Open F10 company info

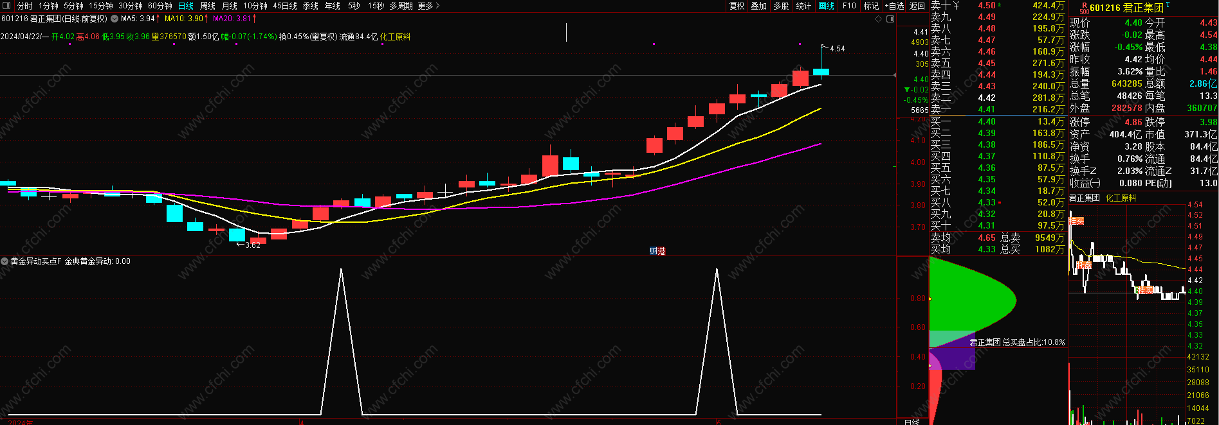pyautogui.click(x=849, y=6)
